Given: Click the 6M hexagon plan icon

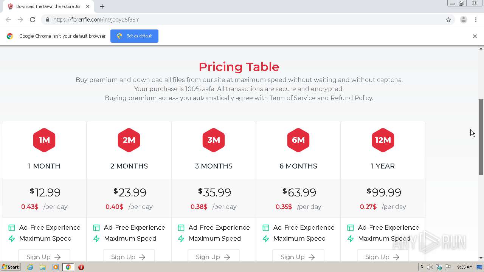Looking at the screenshot, I should (298, 140).
